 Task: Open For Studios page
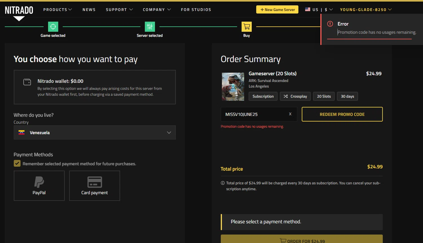(196, 10)
